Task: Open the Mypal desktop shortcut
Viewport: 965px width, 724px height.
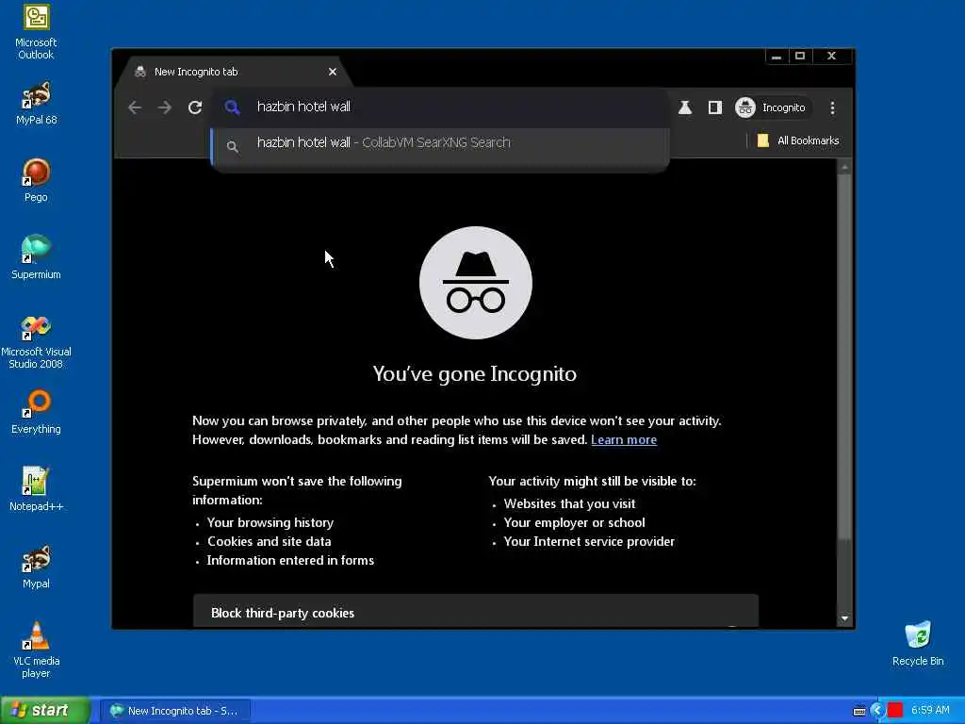Action: (36, 567)
